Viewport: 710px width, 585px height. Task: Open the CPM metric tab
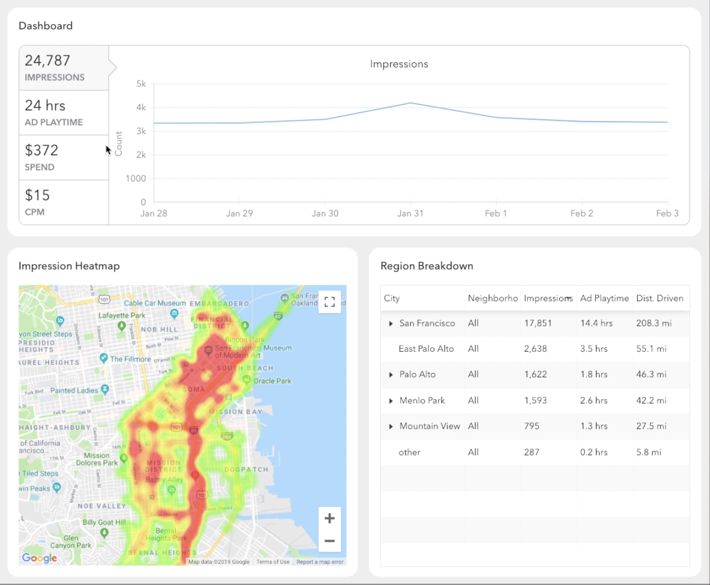(x=64, y=202)
